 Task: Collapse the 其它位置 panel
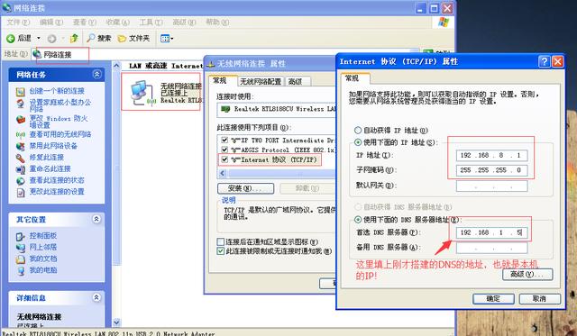96,220
